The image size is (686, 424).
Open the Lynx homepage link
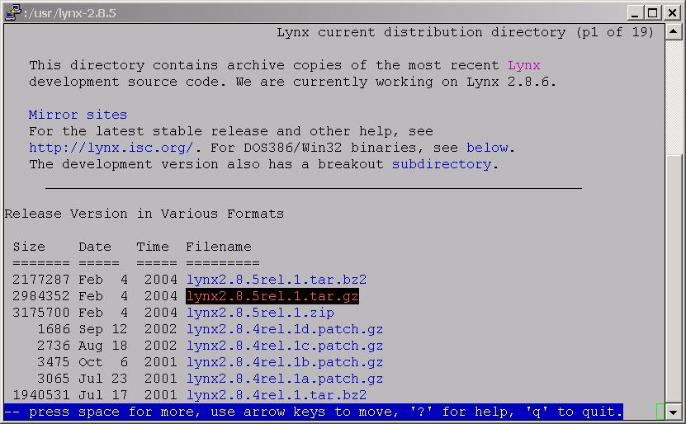point(523,65)
